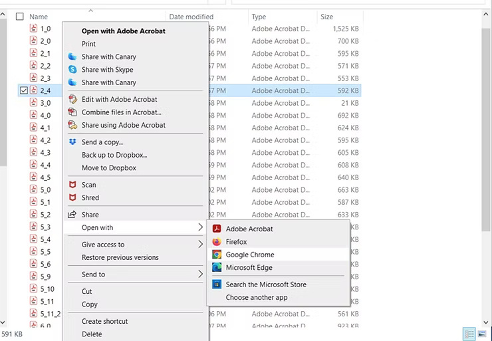Viewport: 492px width, 341px height.
Task: Expand the Give access to submenu arrow
Action: (x=201, y=245)
